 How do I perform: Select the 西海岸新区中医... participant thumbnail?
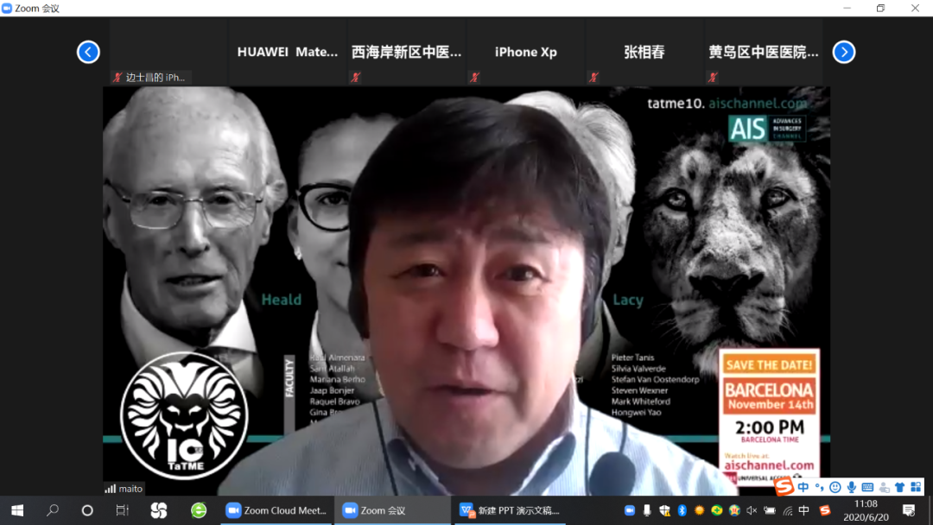click(406, 52)
